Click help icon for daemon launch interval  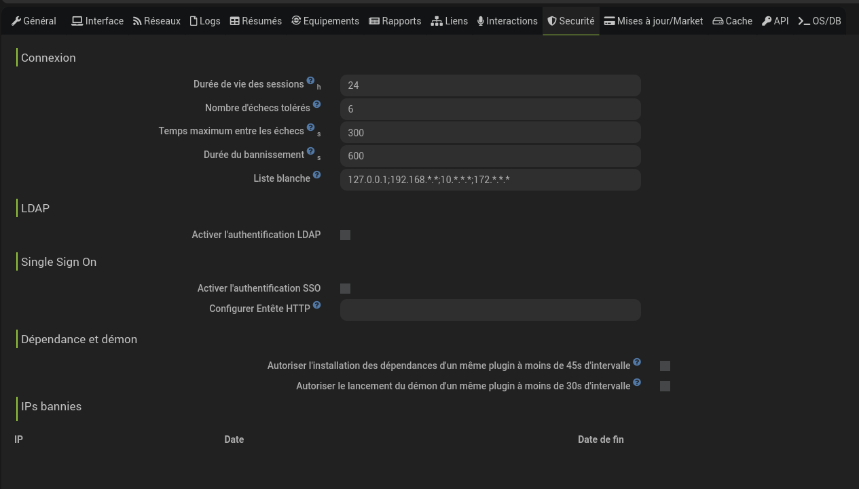(637, 383)
